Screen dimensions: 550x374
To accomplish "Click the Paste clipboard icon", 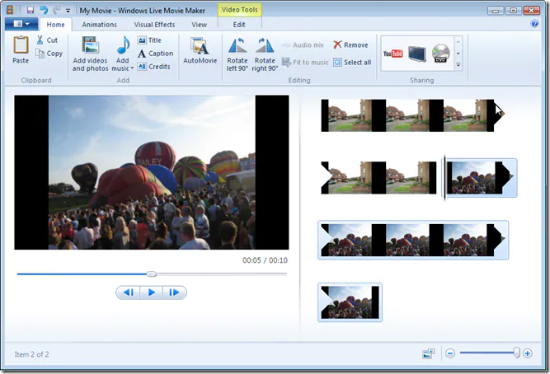I will 21,45.
